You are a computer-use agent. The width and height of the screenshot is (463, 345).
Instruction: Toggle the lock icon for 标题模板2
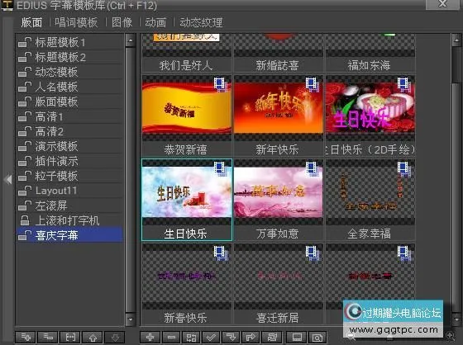tap(25, 57)
